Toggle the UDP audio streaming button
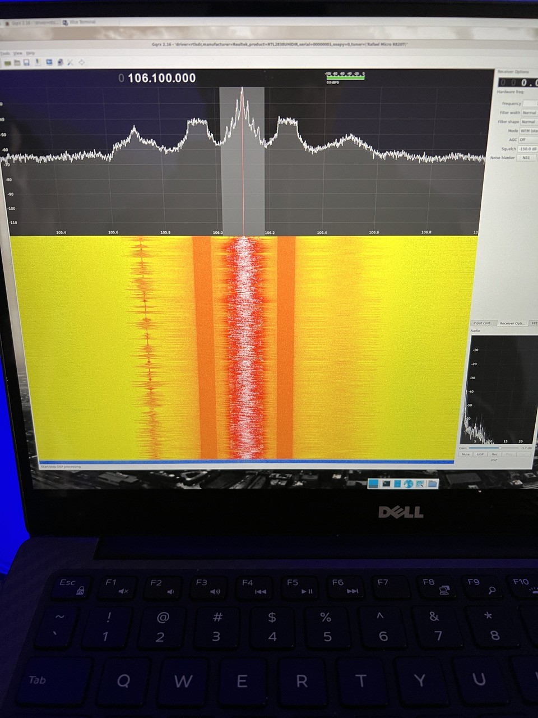 pos(480,454)
